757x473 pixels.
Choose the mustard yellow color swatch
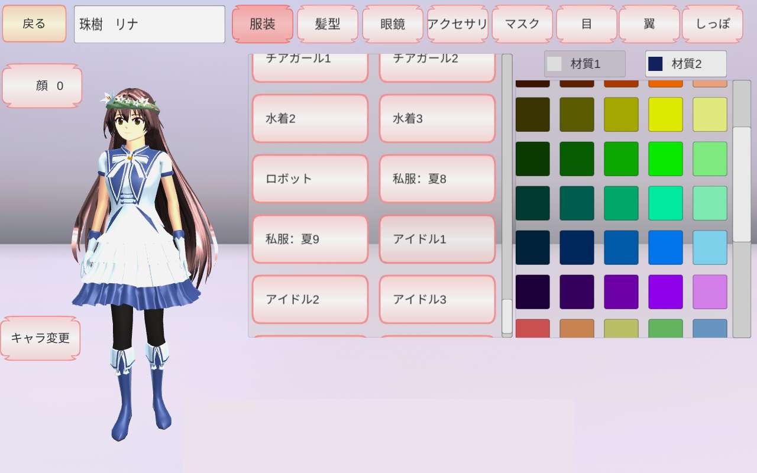tap(622, 115)
